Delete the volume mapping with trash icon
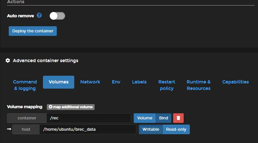 [178, 118]
